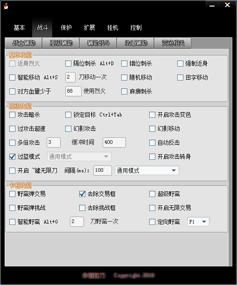
Task: Check the 强制近身 option
Action: click(x=180, y=64)
